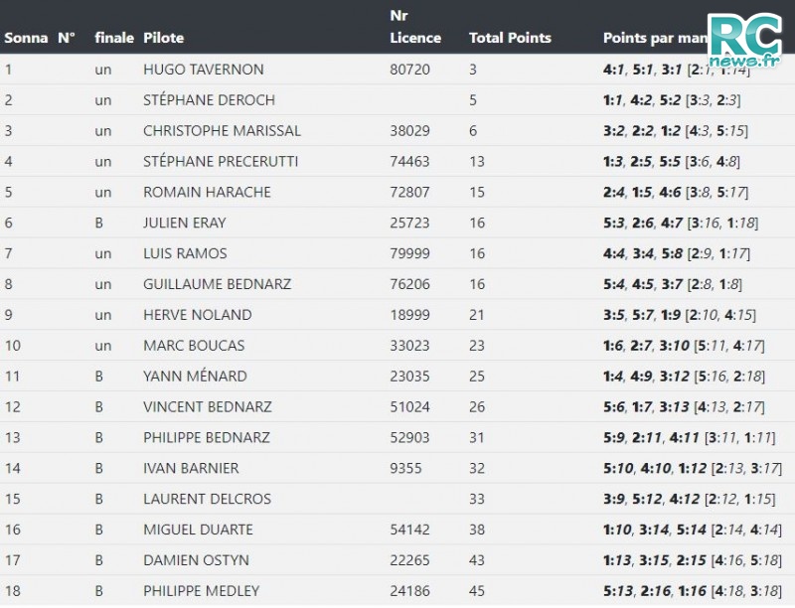This screenshot has height=608, width=795.
Task: Select the finale column header
Action: point(114,38)
